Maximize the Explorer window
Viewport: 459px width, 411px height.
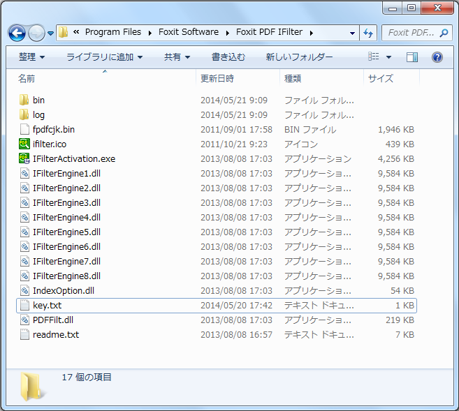(411, 8)
